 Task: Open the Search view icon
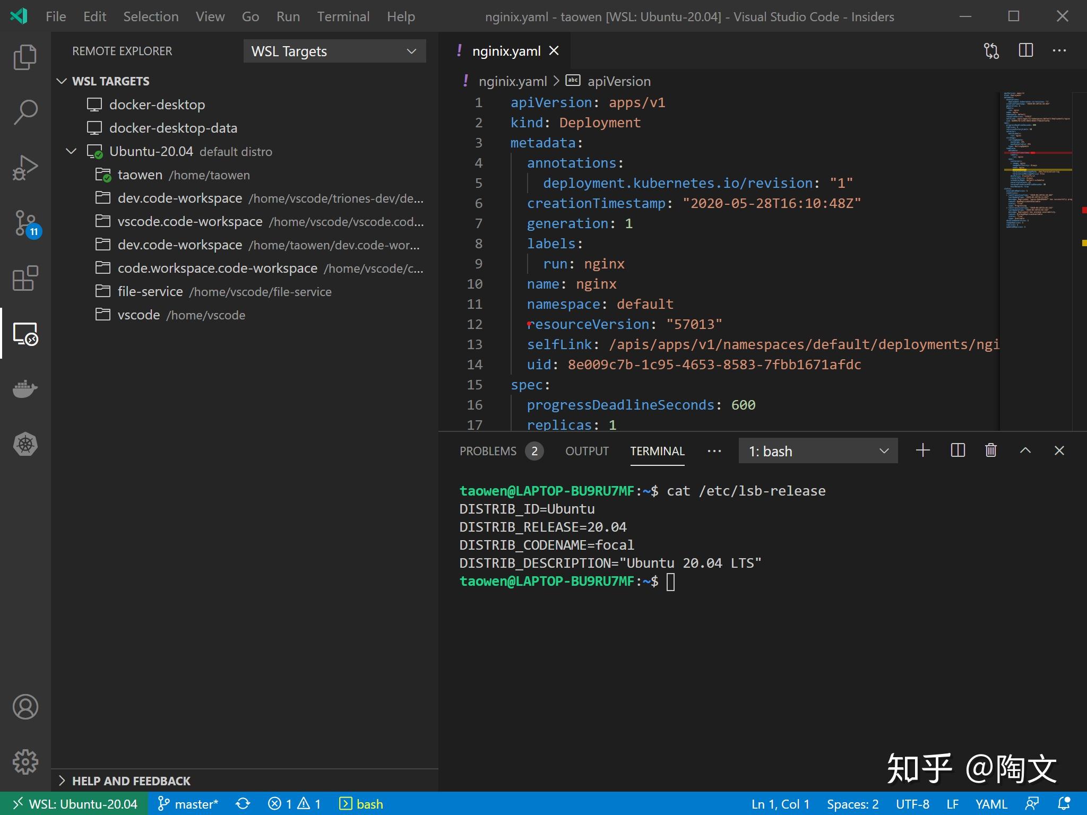pyautogui.click(x=25, y=112)
